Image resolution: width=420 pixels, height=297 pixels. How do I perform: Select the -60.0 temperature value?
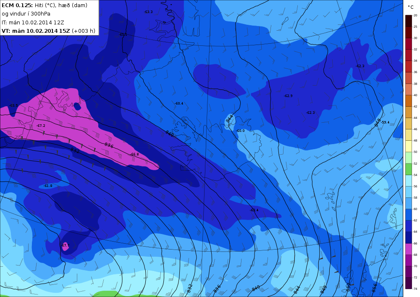click(240, 131)
